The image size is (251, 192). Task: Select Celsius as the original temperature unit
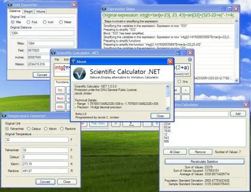click(x=29, y=129)
